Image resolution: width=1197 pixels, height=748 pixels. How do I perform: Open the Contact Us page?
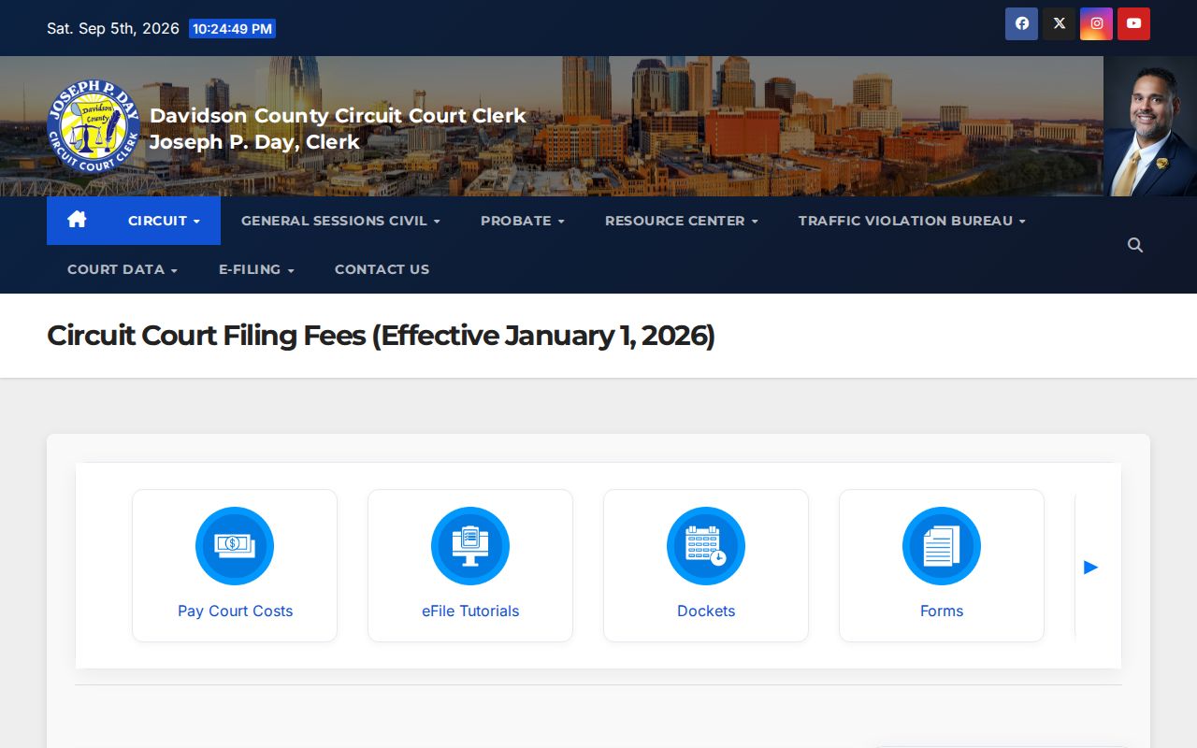[382, 269]
